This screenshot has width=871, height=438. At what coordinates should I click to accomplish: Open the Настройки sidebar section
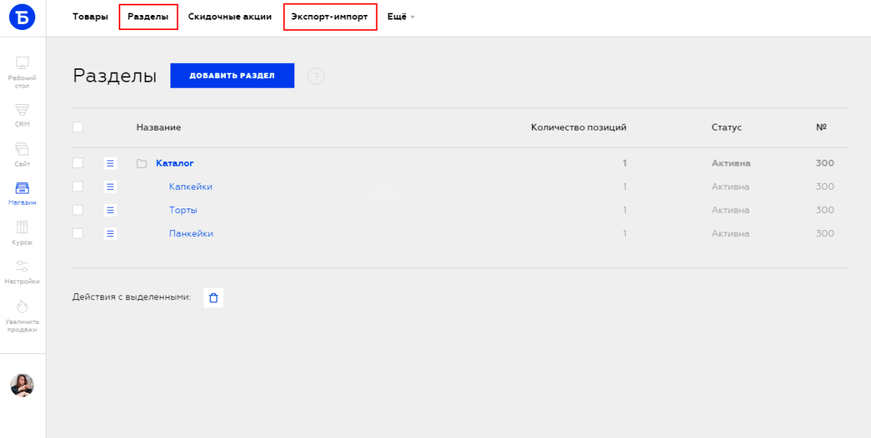click(x=23, y=272)
